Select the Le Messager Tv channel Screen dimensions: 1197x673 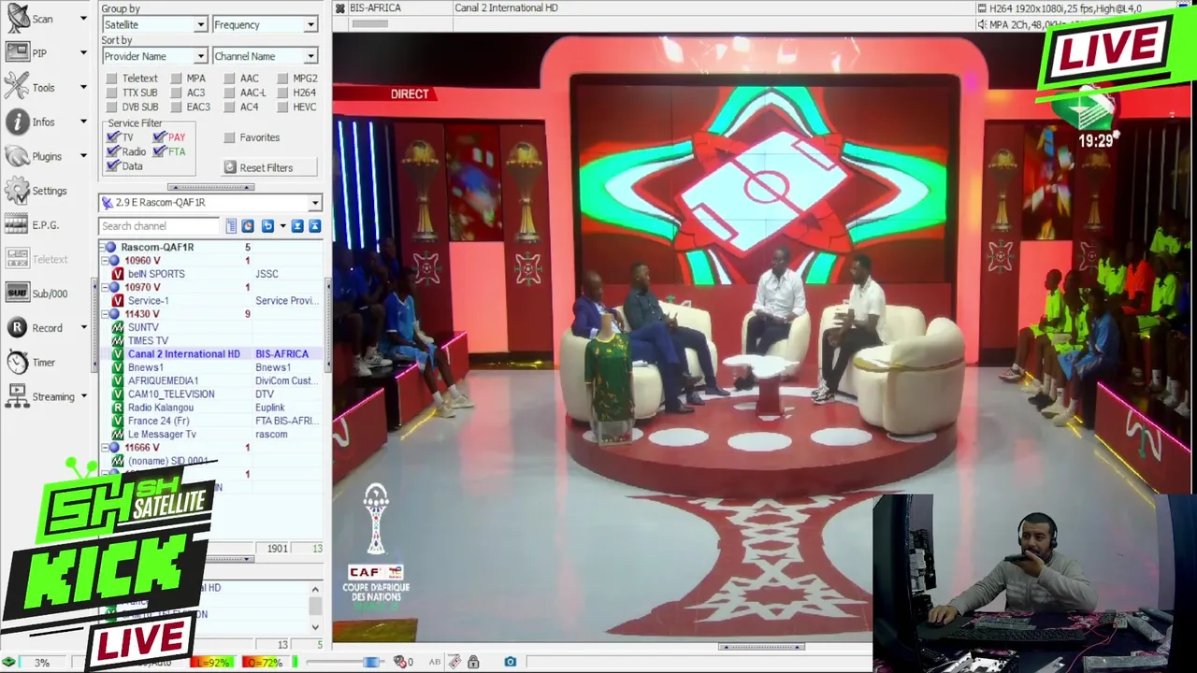tap(162, 435)
